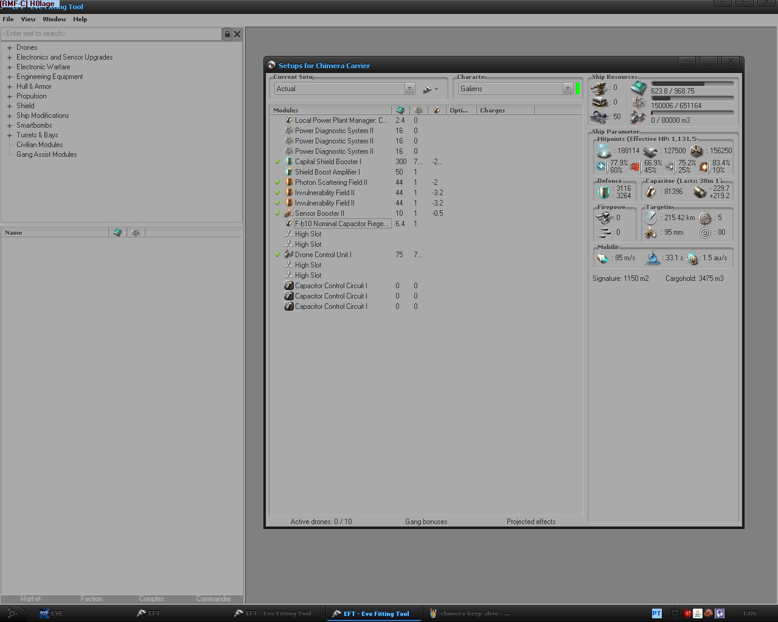Viewport: 778px width, 622px height.
Task: Open the File menu
Action: click(8, 19)
